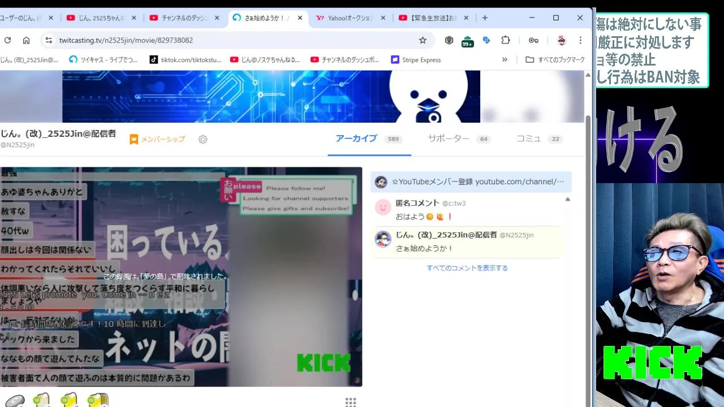Open the すべてのブックマーク folder

555,59
